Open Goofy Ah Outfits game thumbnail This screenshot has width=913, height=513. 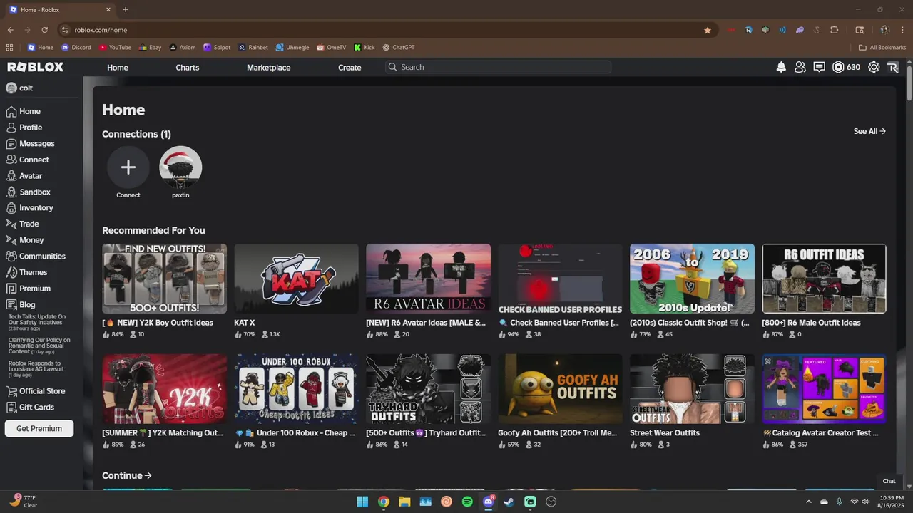pos(560,389)
